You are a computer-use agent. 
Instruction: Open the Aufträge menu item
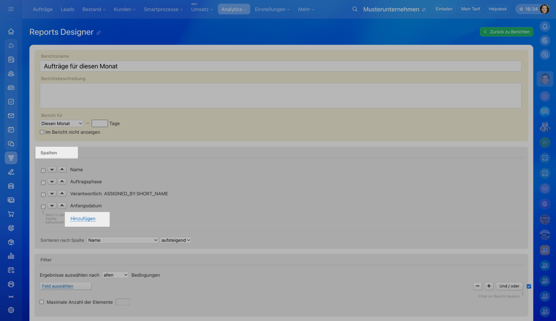point(43,9)
